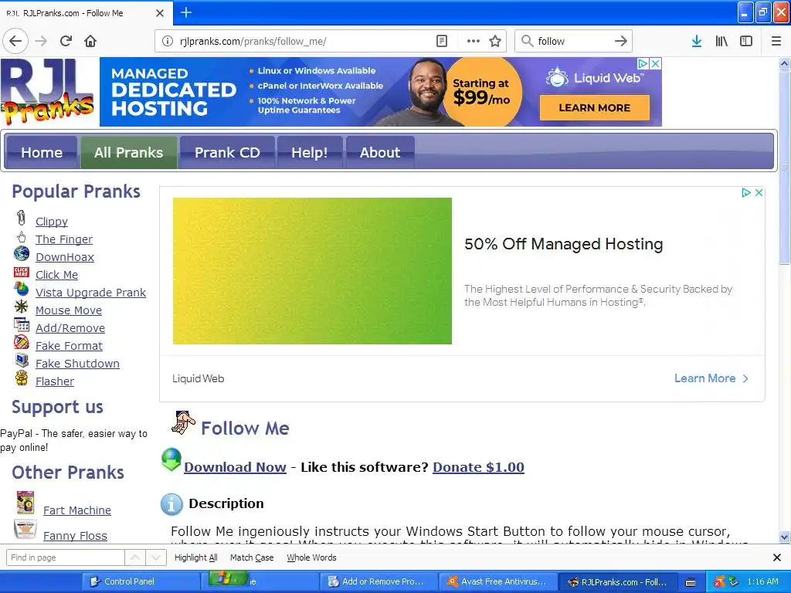Open the Fart Machine link
Image resolution: width=791 pixels, height=593 pixels.
tap(77, 510)
